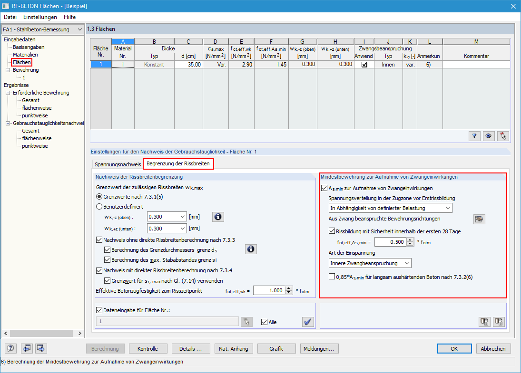Confirm with the 'OK' button
Image resolution: width=521 pixels, height=373 pixels.
(454, 348)
